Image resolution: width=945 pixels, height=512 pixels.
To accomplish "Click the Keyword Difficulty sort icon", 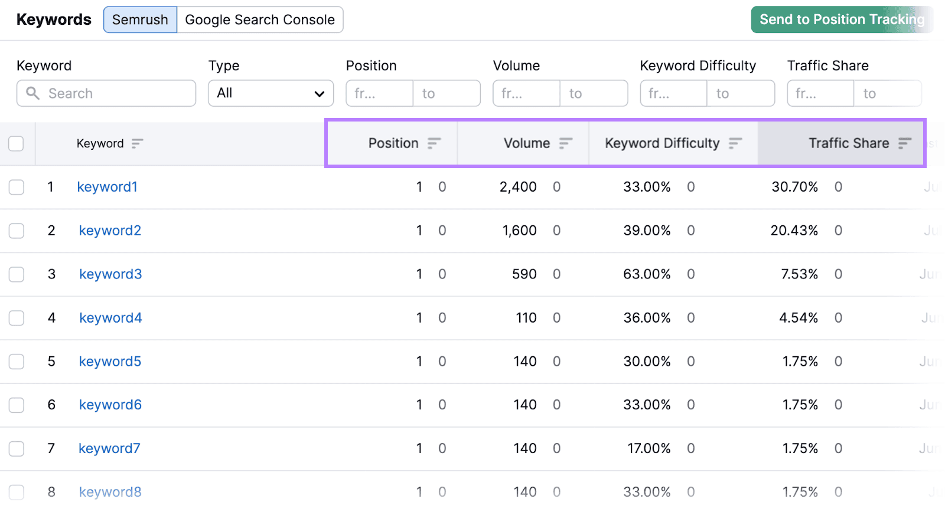I will tap(735, 143).
